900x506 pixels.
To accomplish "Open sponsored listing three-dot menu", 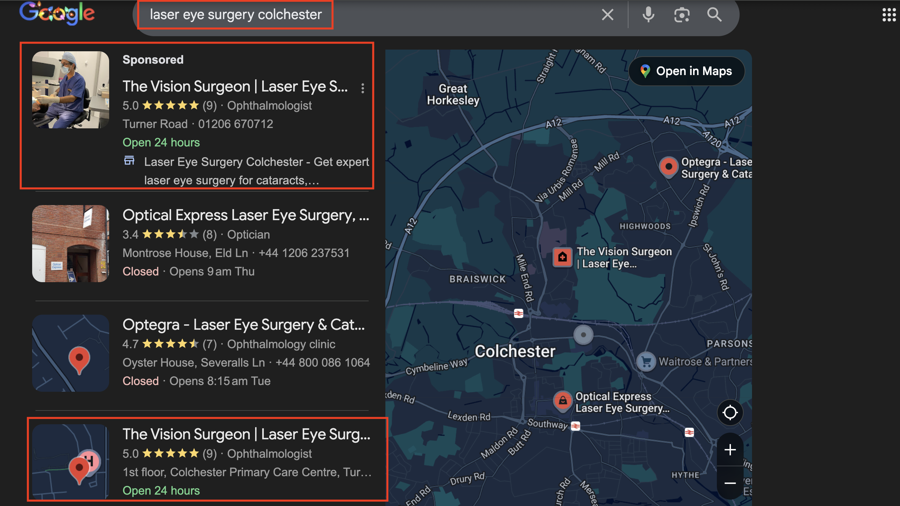I will 363,88.
